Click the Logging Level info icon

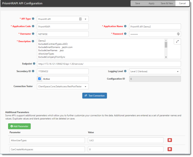[x=125, y=71]
